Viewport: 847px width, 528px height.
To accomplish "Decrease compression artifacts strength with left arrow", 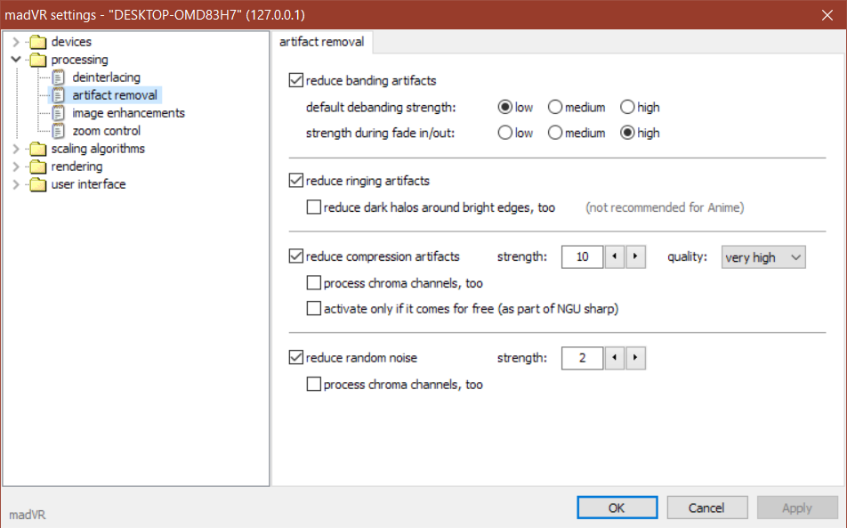I will (615, 256).
